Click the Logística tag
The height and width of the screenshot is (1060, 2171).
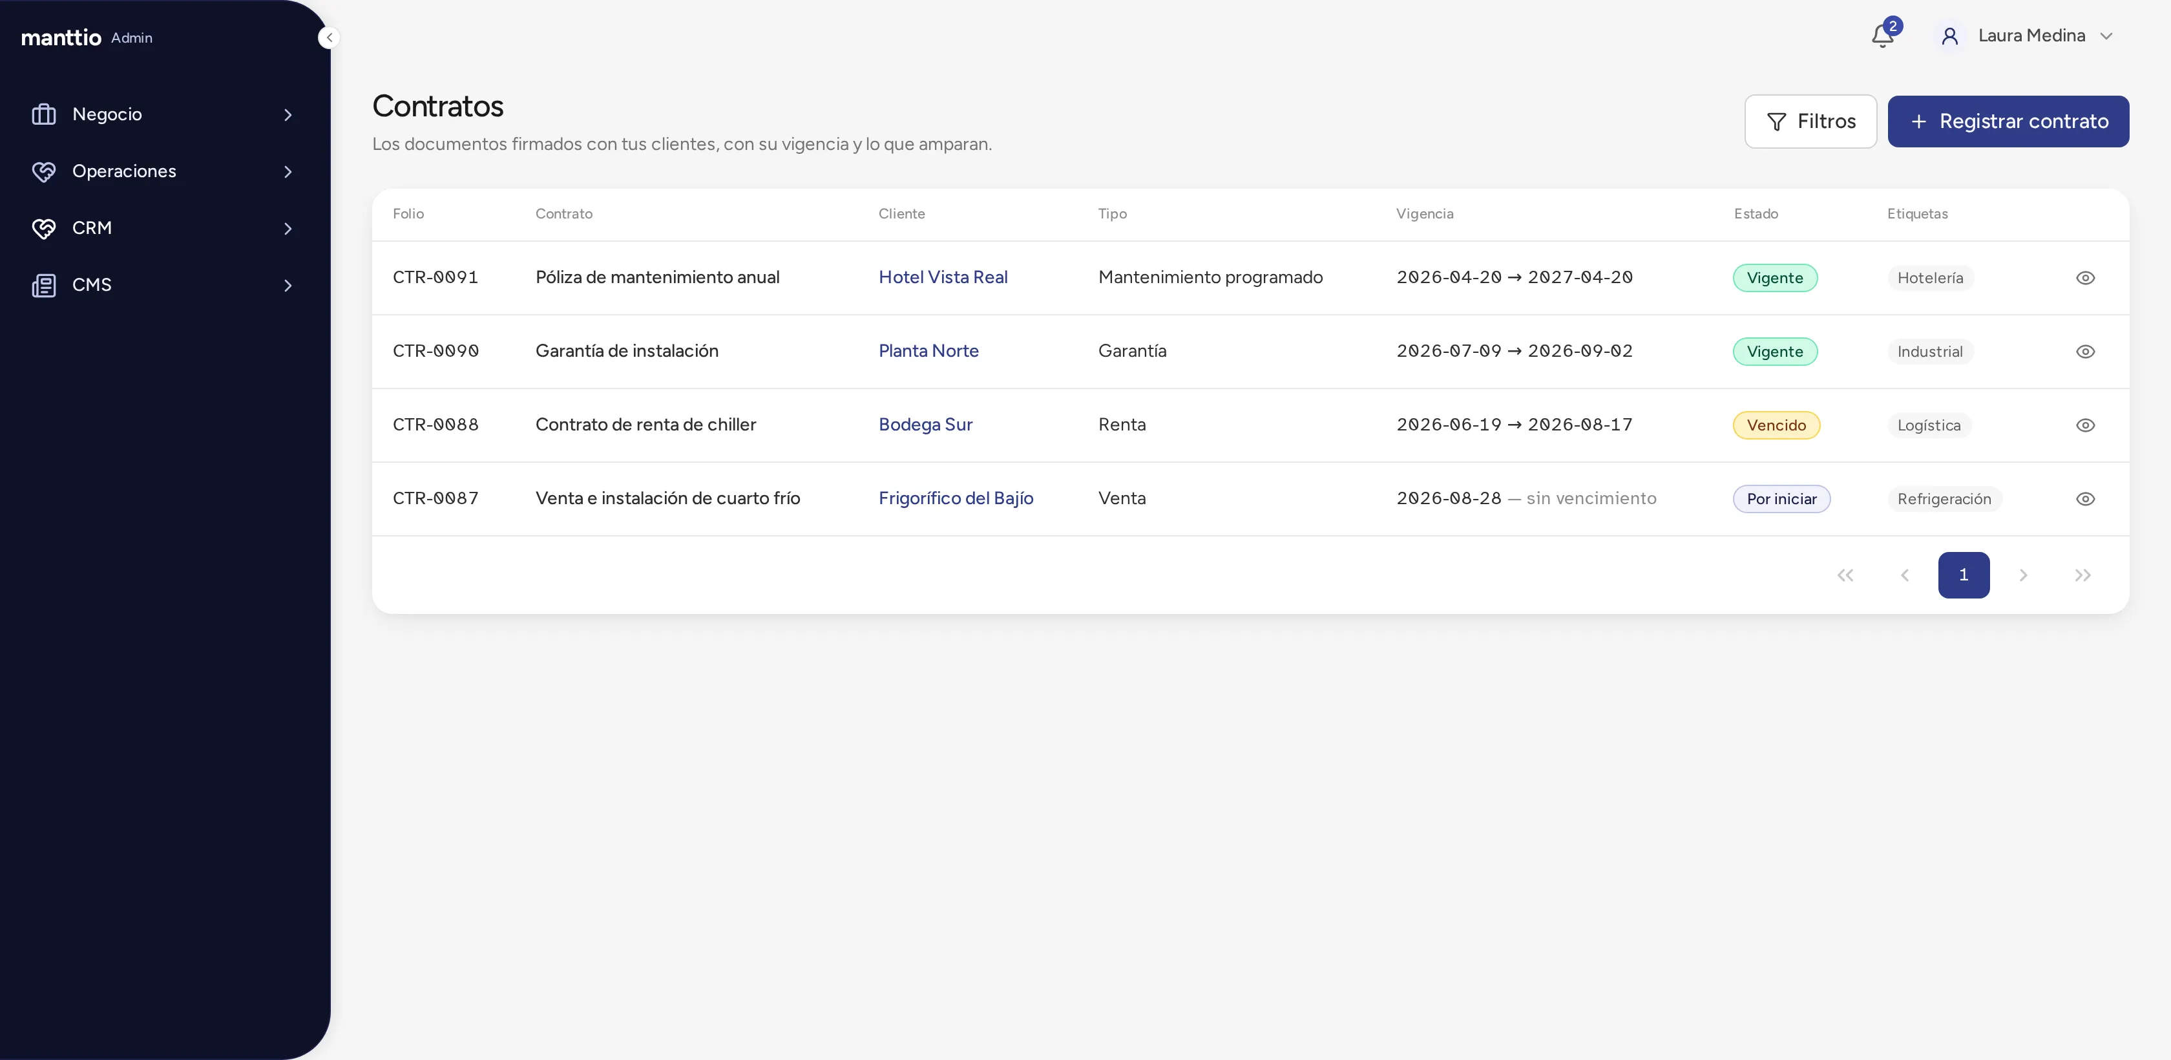point(1929,425)
